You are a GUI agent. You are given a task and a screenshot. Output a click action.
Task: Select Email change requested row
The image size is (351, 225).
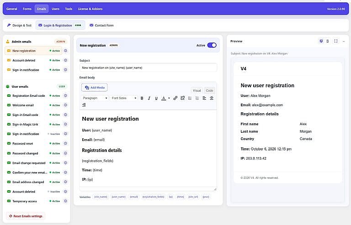click(33, 163)
